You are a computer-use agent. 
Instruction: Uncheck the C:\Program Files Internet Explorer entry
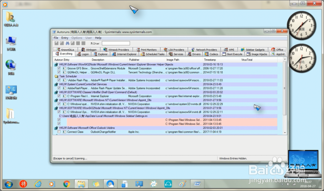click(59, 96)
